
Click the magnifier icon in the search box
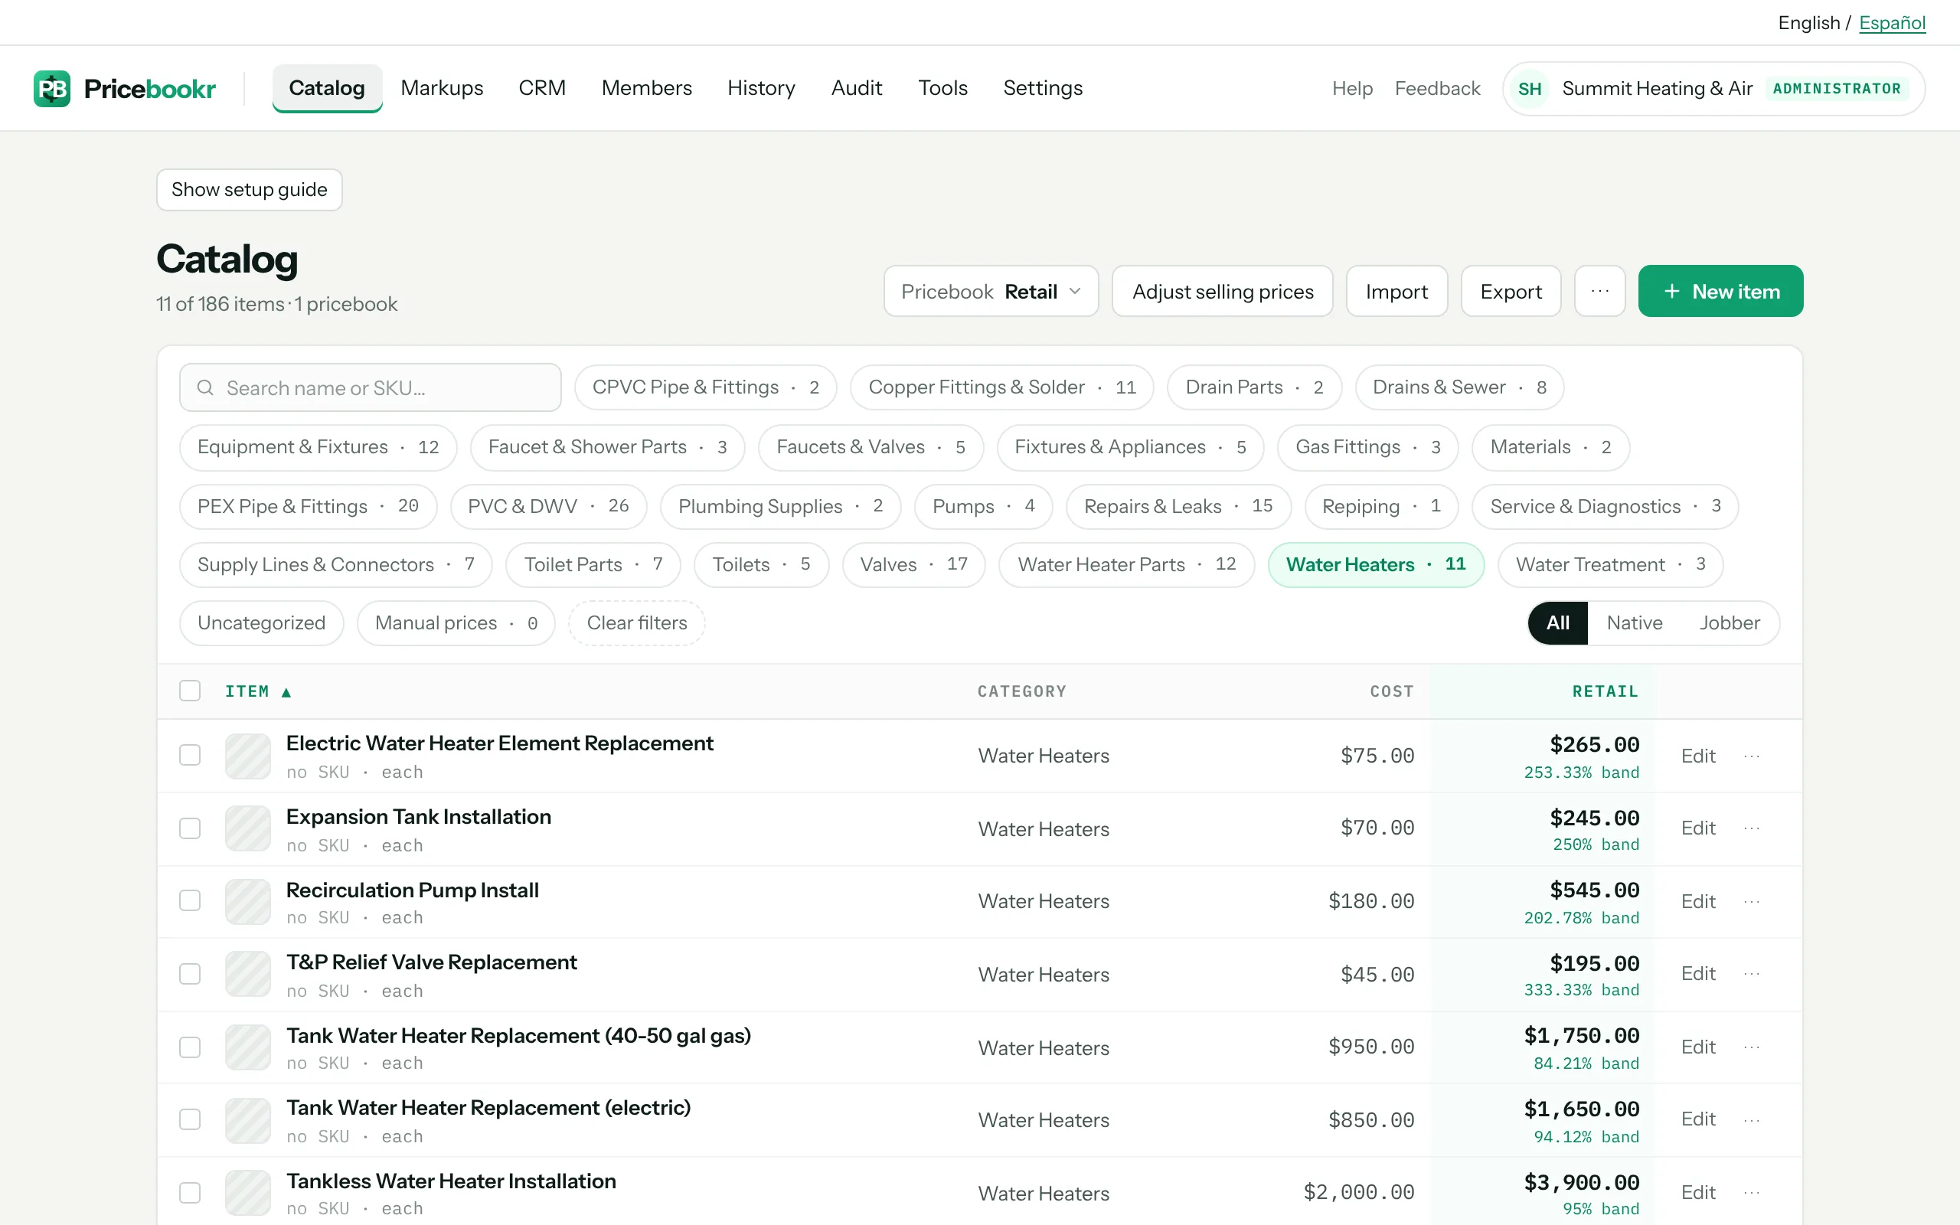pos(206,388)
